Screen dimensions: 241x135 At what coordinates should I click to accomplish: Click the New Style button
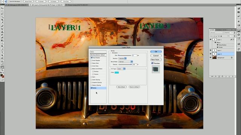[156, 60]
